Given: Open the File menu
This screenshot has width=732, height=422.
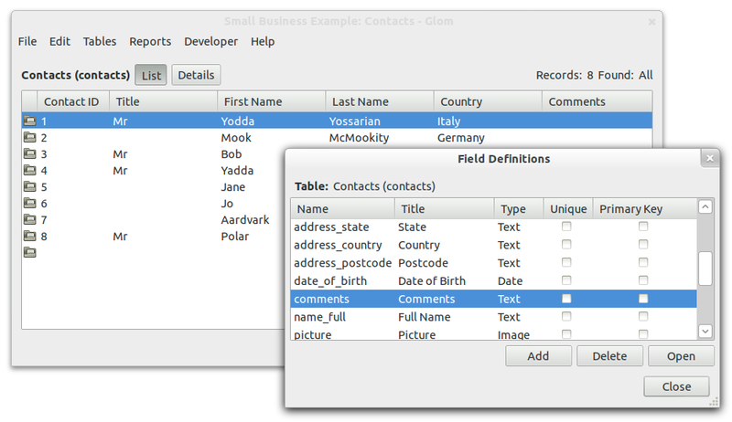Looking at the screenshot, I should pyautogui.click(x=27, y=41).
